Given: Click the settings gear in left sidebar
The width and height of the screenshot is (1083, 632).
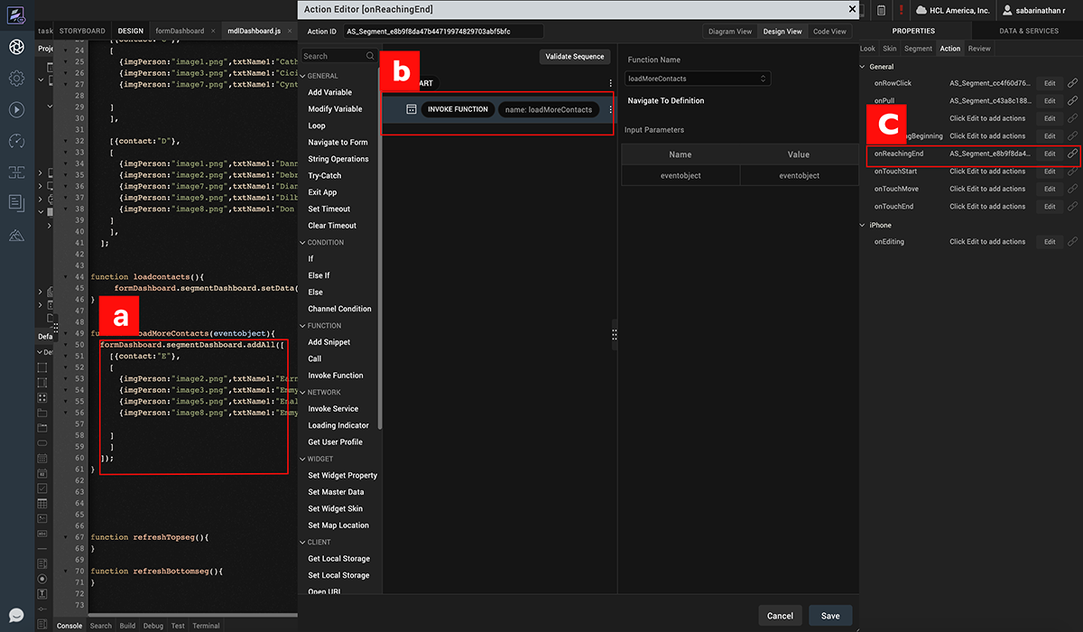Looking at the screenshot, I should 16,79.
